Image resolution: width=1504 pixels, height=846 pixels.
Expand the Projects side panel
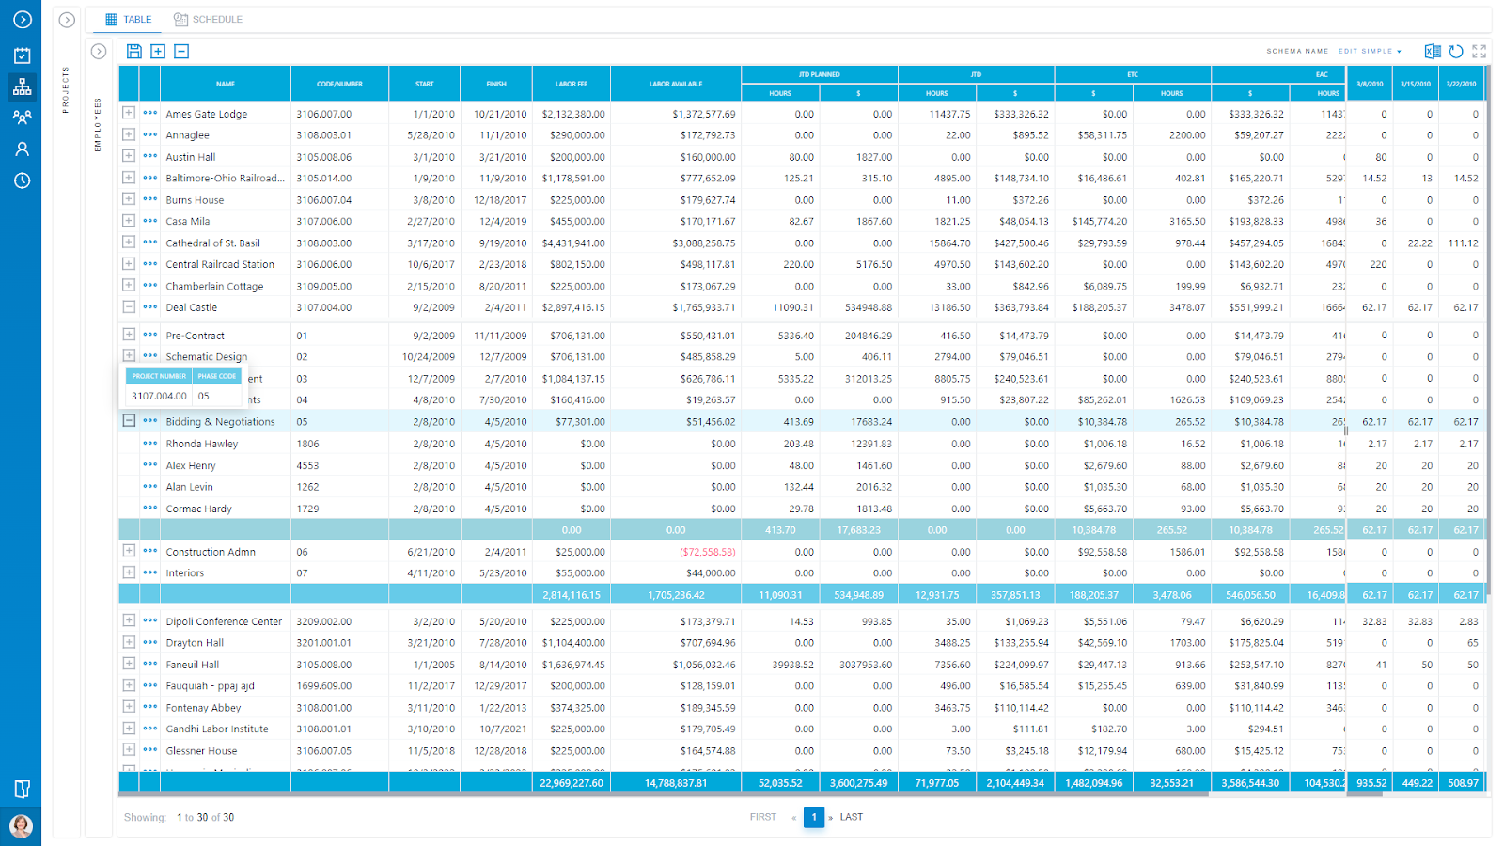[67, 20]
